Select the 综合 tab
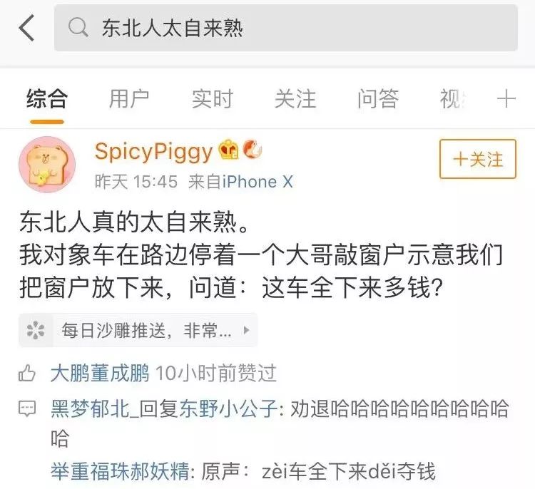The image size is (535, 489). [47, 99]
